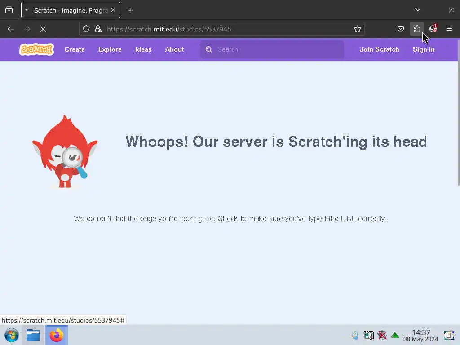
Task: Open site security padlock info
Action: pos(98,29)
